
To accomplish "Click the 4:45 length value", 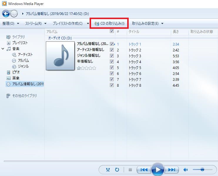I will pos(176,86).
